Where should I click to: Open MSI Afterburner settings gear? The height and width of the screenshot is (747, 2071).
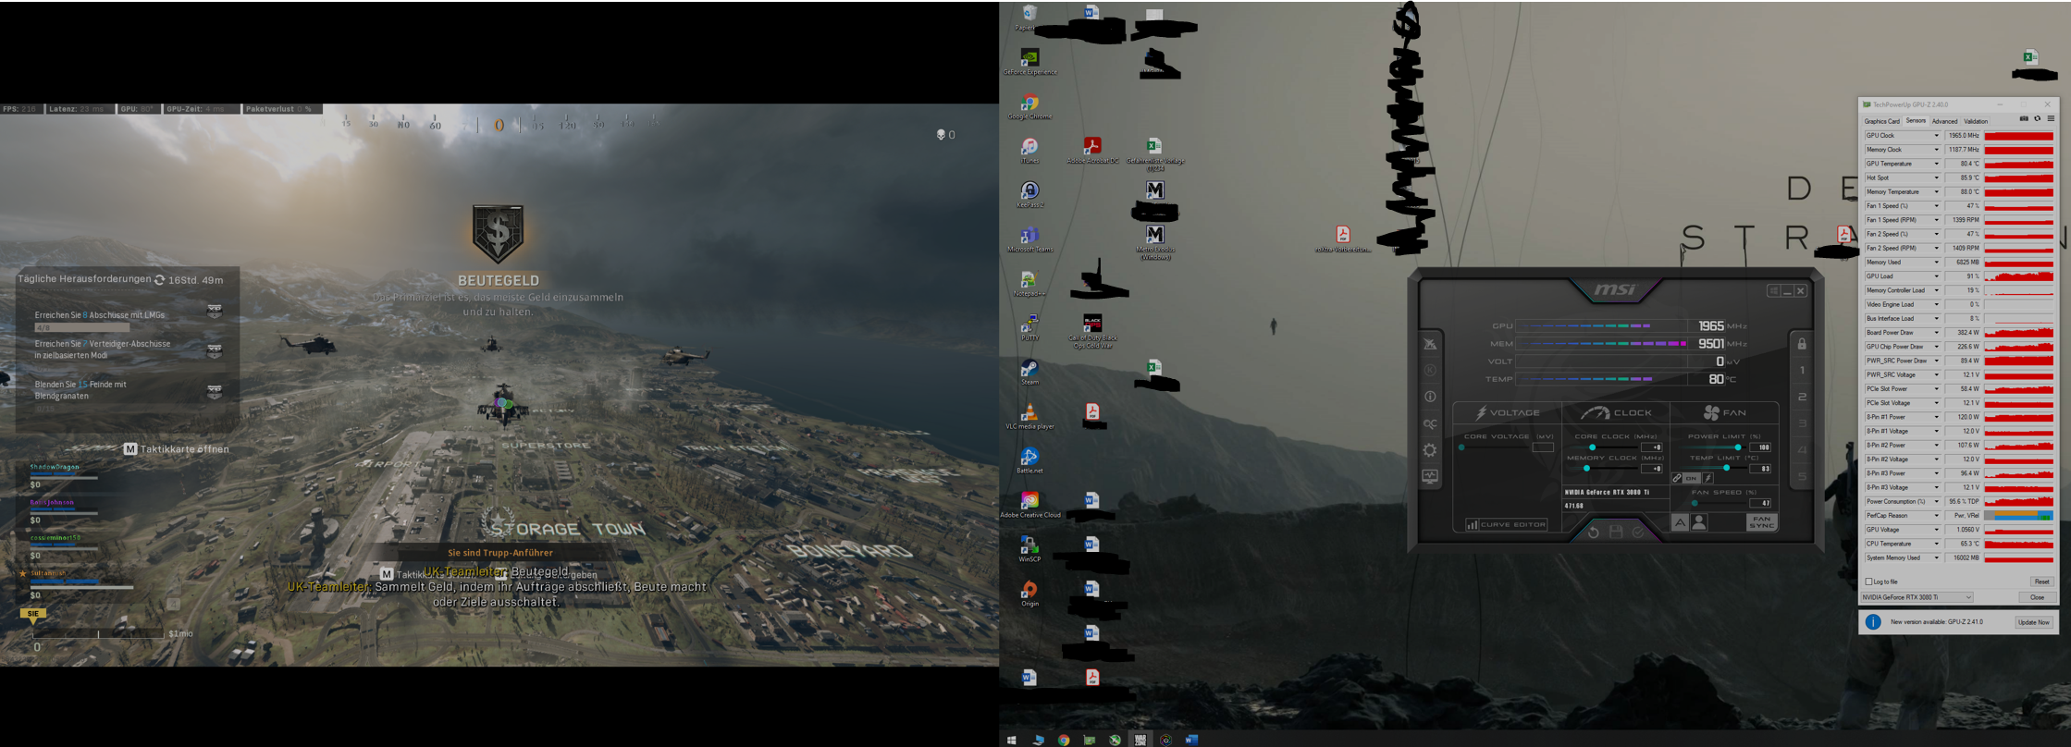pos(1430,450)
